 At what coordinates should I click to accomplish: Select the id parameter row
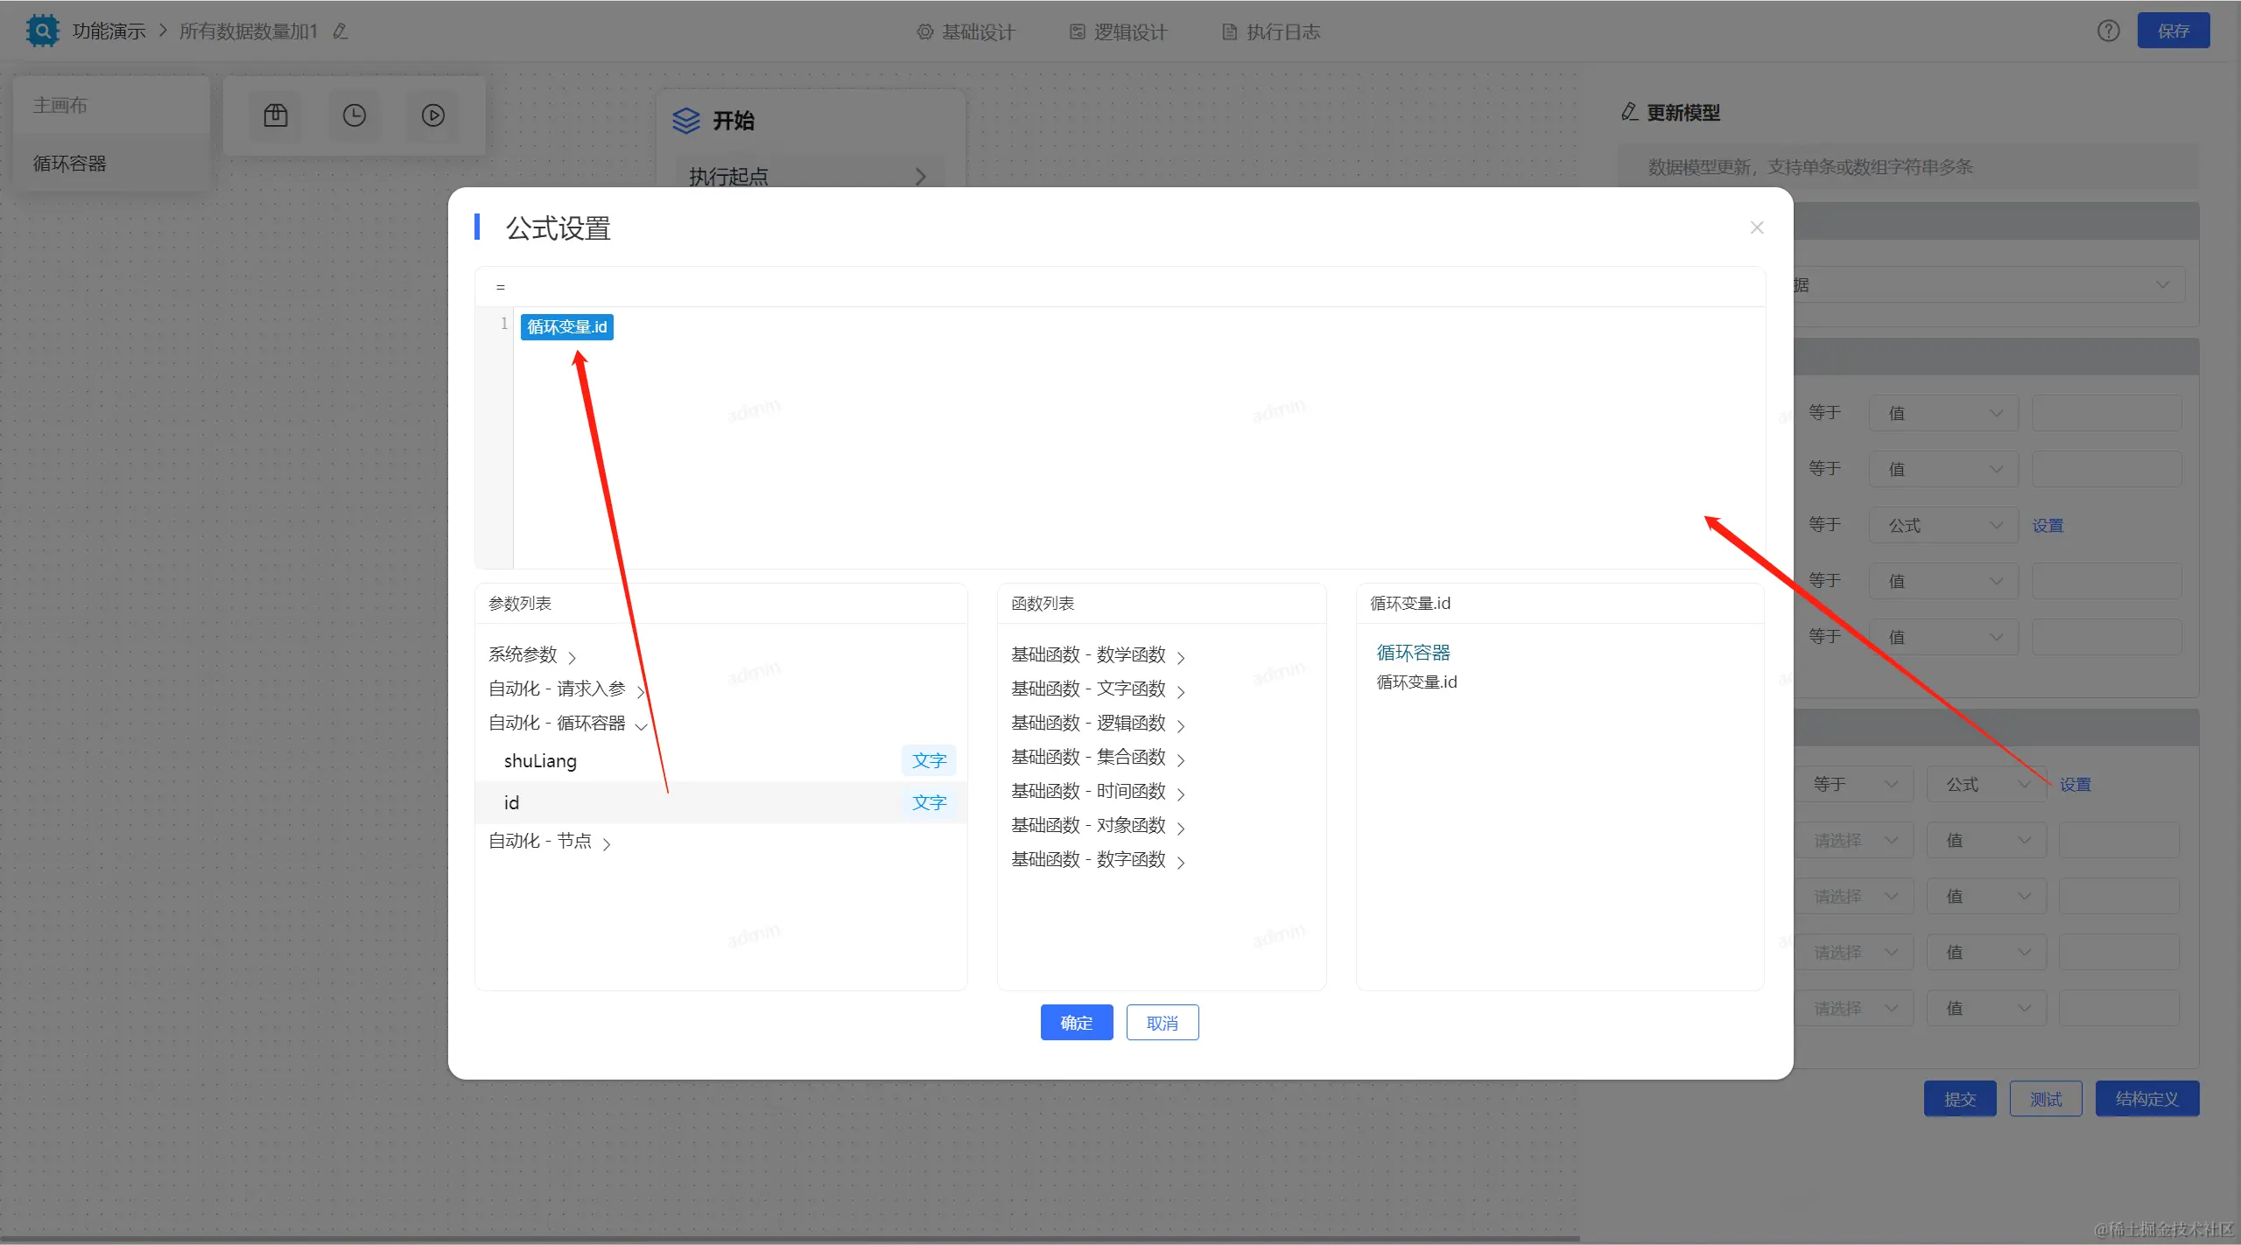pos(512,803)
